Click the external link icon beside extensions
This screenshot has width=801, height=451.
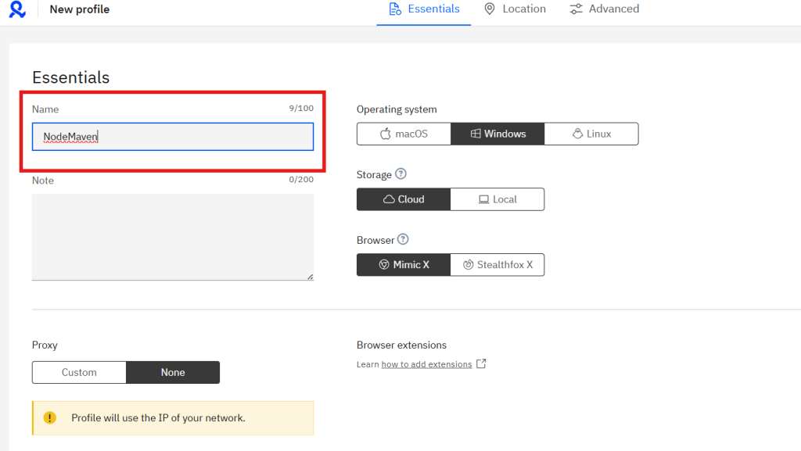coord(481,363)
